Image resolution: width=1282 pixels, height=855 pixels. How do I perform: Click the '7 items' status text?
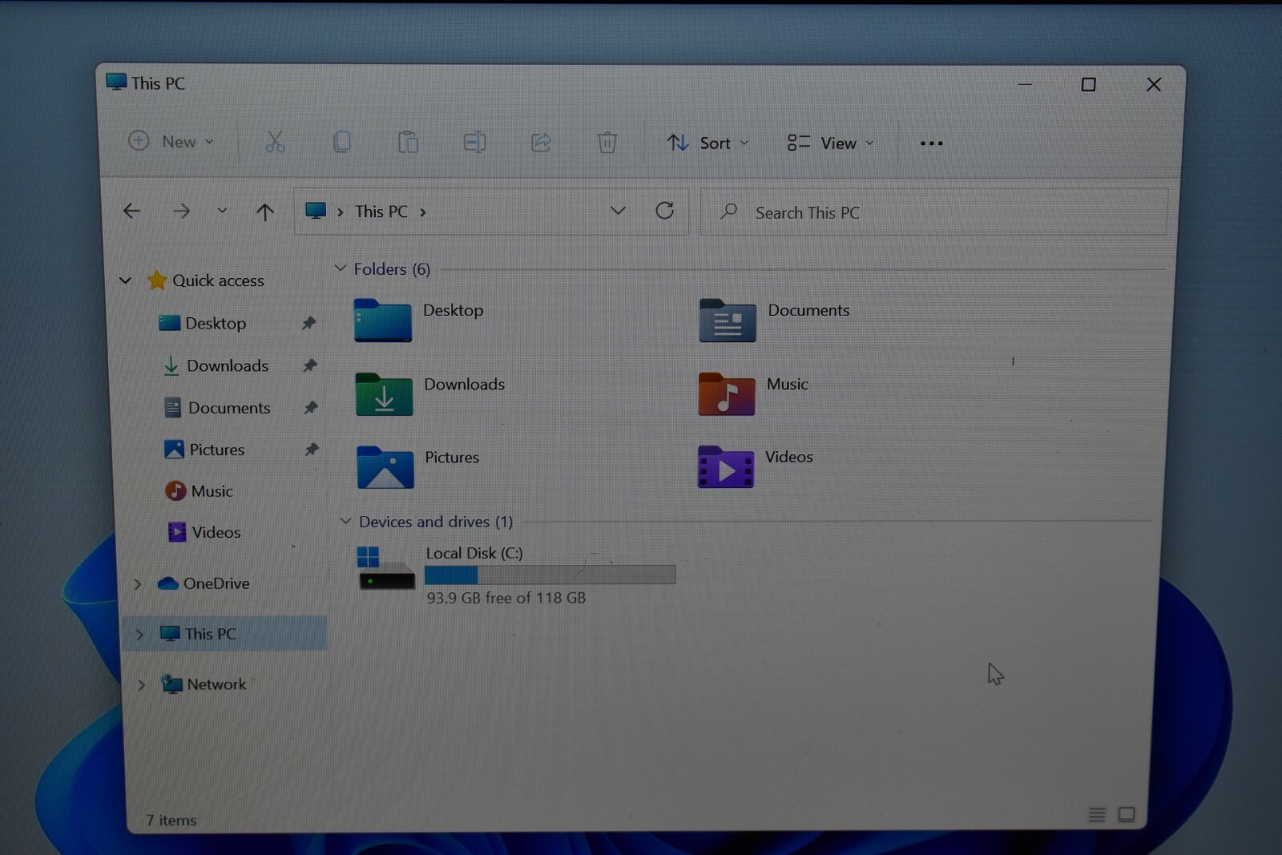coord(171,820)
